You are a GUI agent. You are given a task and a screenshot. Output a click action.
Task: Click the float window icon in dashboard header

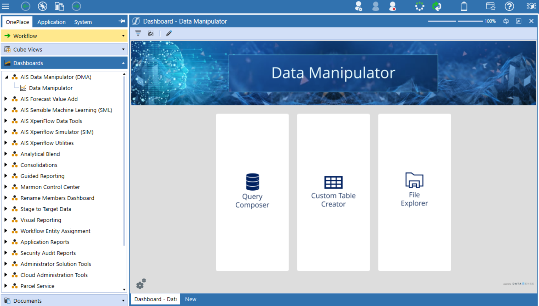tap(519, 21)
